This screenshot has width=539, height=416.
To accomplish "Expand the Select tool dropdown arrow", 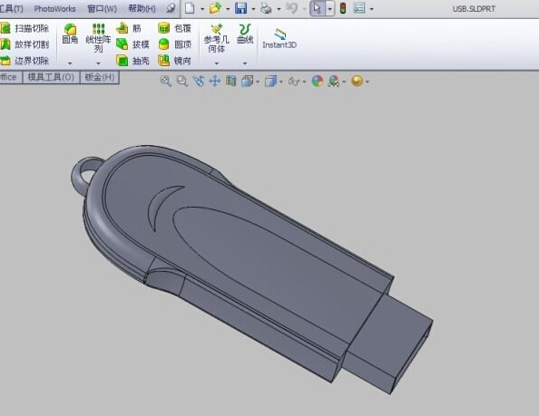I will pyautogui.click(x=330, y=8).
